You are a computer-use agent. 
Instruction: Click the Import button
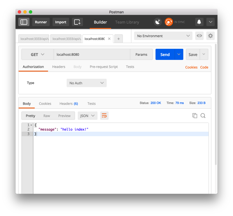pyautogui.click(x=61, y=22)
